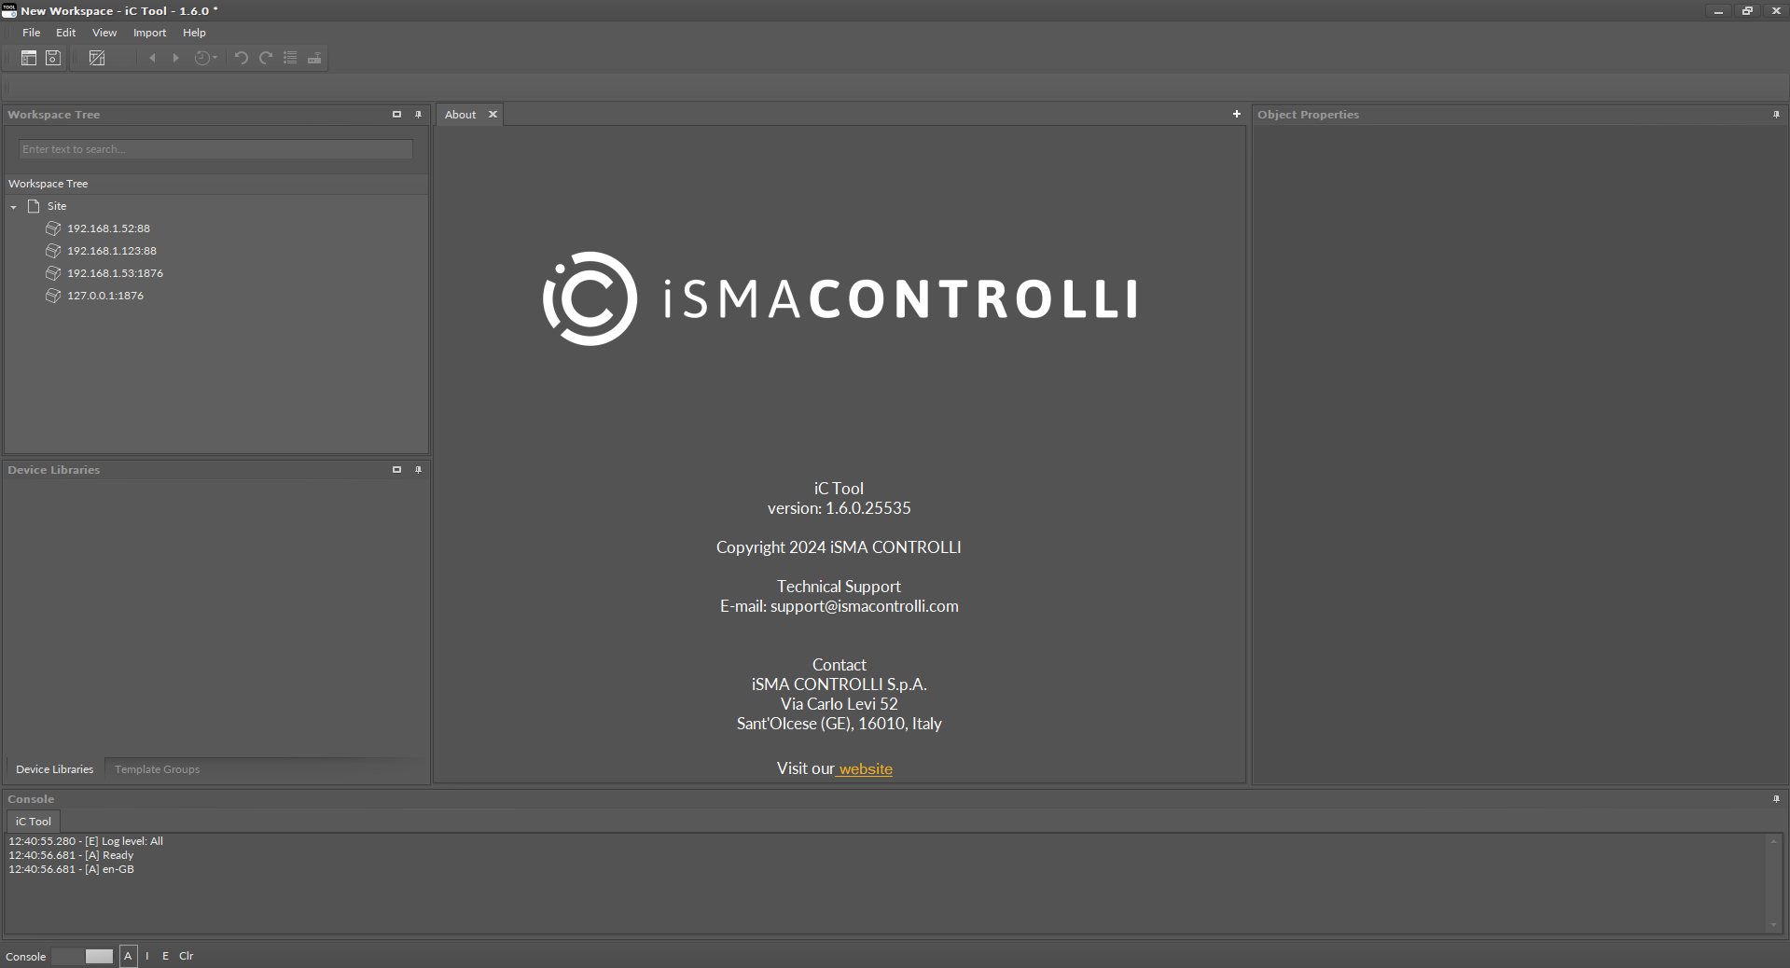Open the history clock dropdown
Image resolution: width=1790 pixels, height=968 pixels.
click(206, 58)
